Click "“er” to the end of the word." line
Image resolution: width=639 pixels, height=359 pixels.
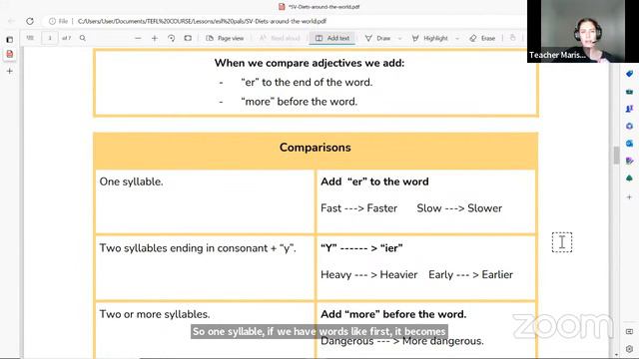[x=307, y=82]
